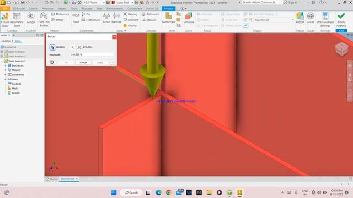
Task: Create Manual contacts
Action: (148, 20)
